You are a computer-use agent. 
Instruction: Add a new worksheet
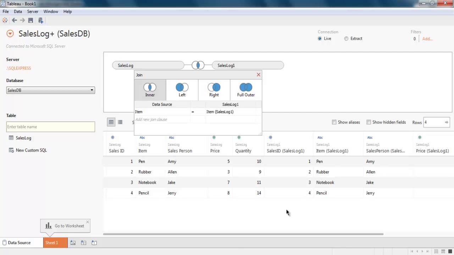(x=73, y=243)
